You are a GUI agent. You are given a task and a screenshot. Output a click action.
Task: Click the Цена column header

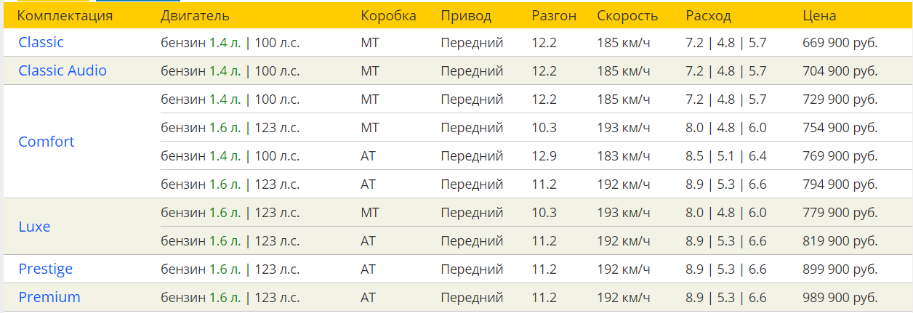tap(819, 15)
